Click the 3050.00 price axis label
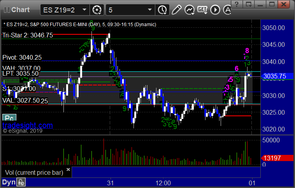Screen dimensions: 295x188 pos(274,28)
